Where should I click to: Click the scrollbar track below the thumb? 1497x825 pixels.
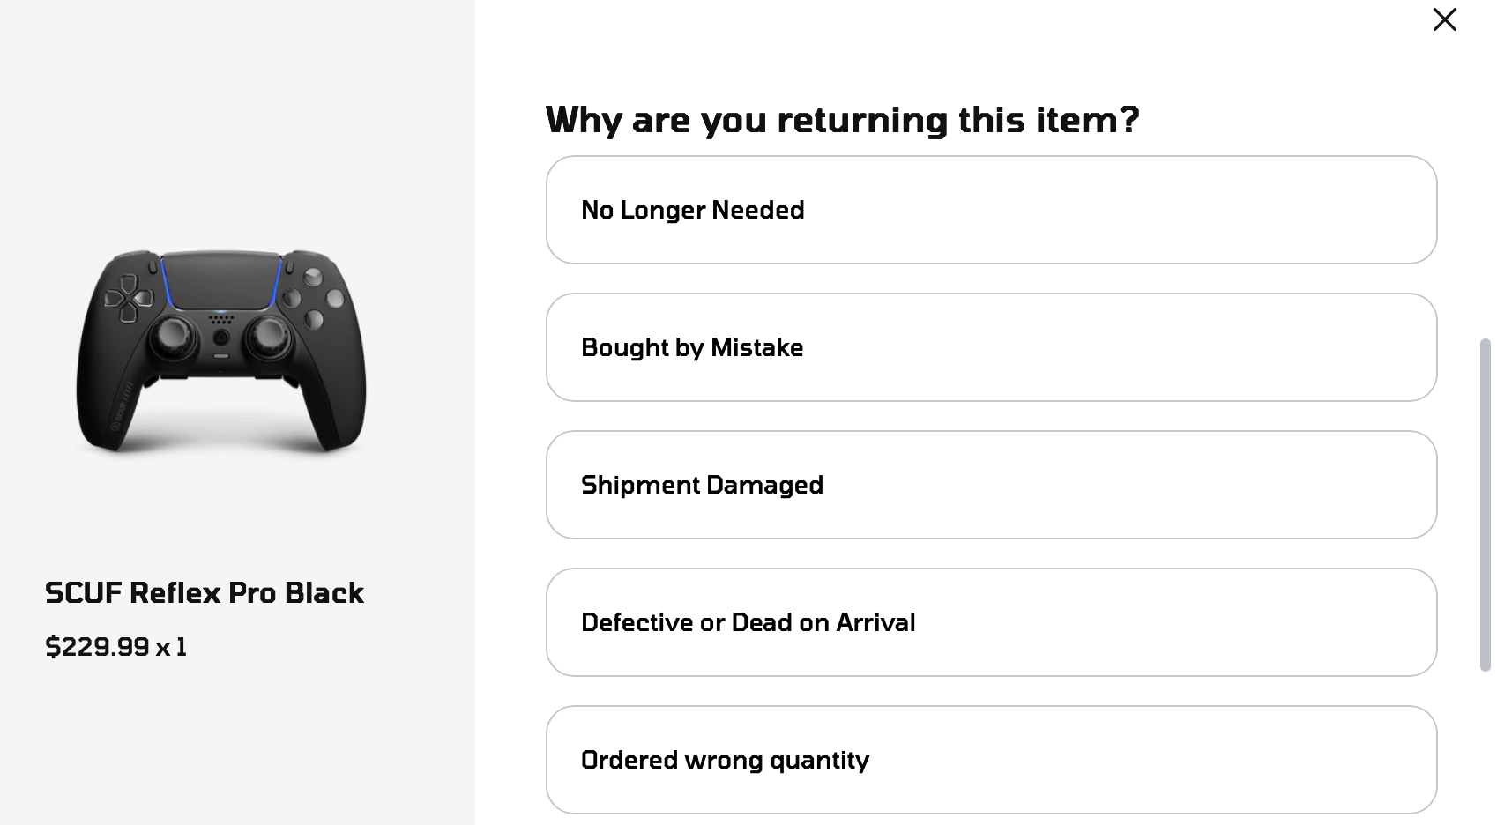click(x=1485, y=749)
